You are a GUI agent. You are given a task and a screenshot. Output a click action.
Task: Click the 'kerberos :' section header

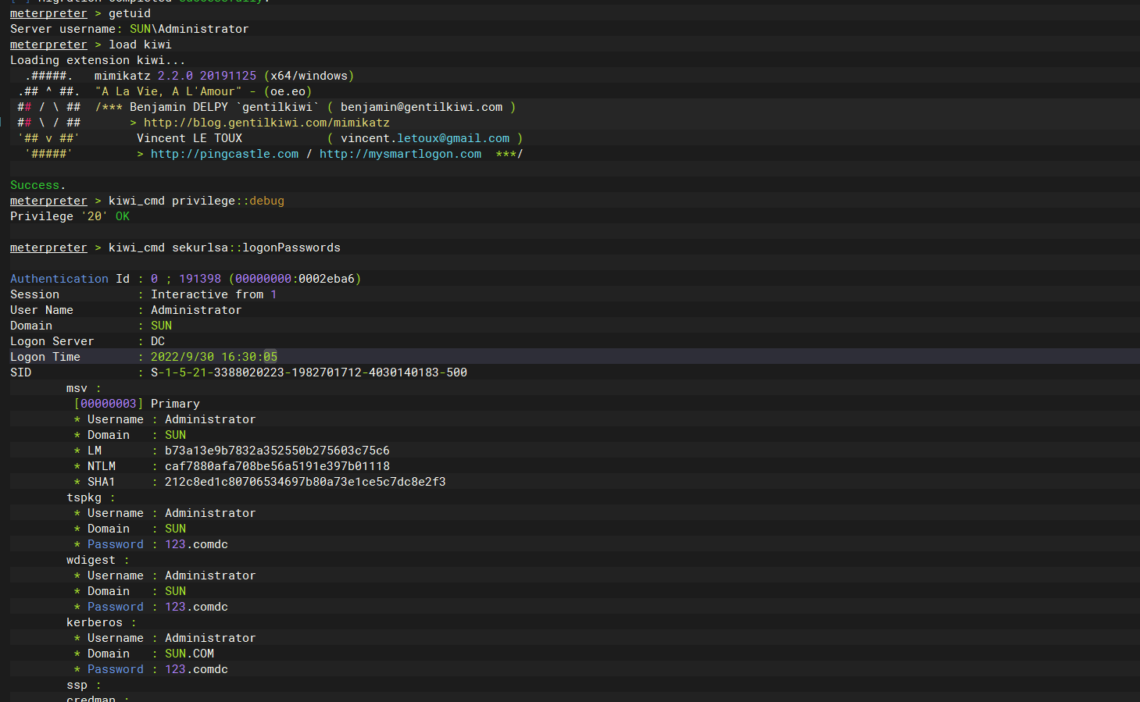click(102, 622)
